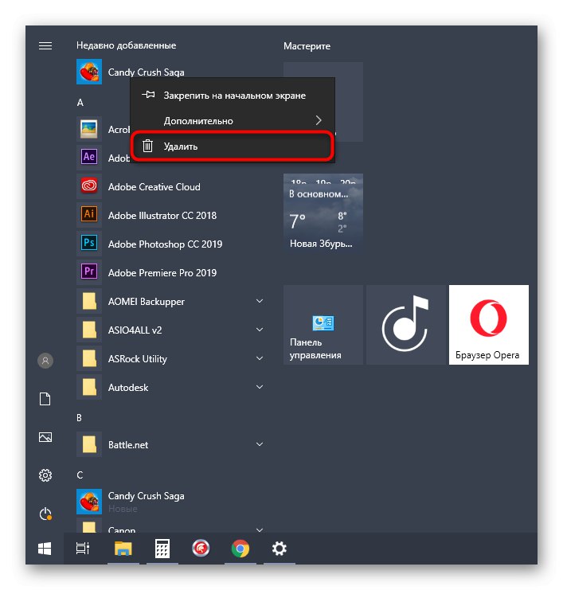
Task: Click the Battle.net folder icon
Action: click(89, 444)
